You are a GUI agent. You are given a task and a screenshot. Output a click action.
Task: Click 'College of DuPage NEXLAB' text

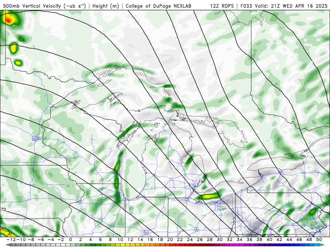tap(158, 6)
